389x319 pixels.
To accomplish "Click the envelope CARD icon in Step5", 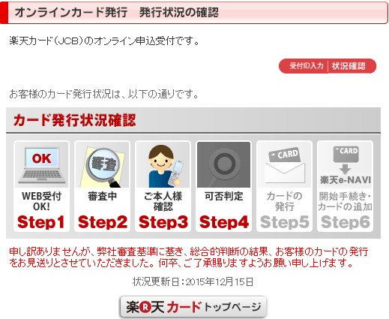I will (284, 164).
